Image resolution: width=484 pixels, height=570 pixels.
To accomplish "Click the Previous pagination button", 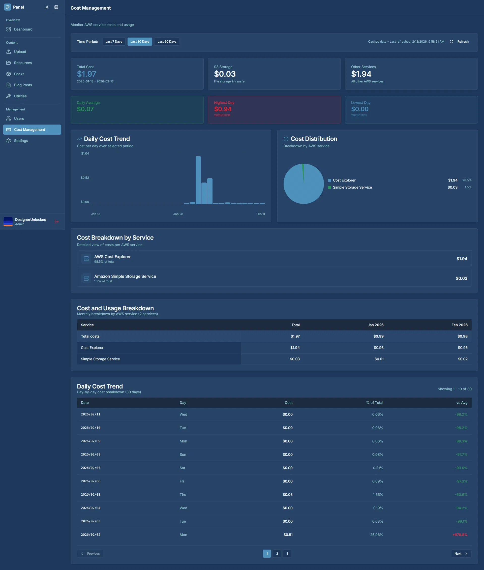I will [90, 554].
